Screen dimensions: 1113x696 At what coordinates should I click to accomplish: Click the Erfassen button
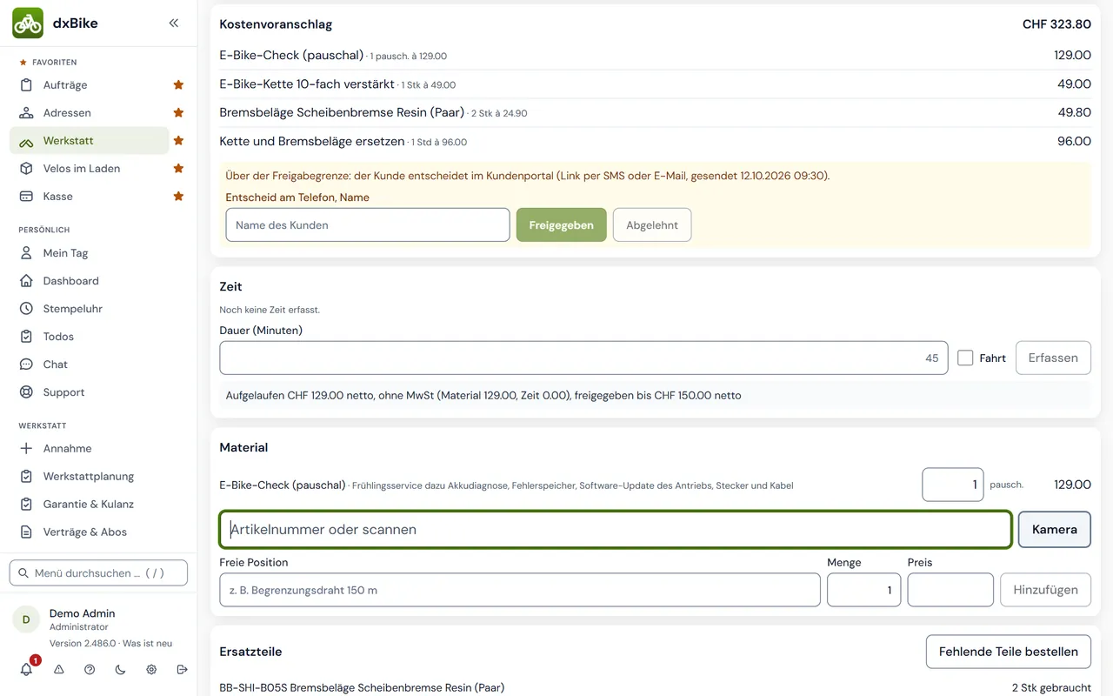[1053, 358]
